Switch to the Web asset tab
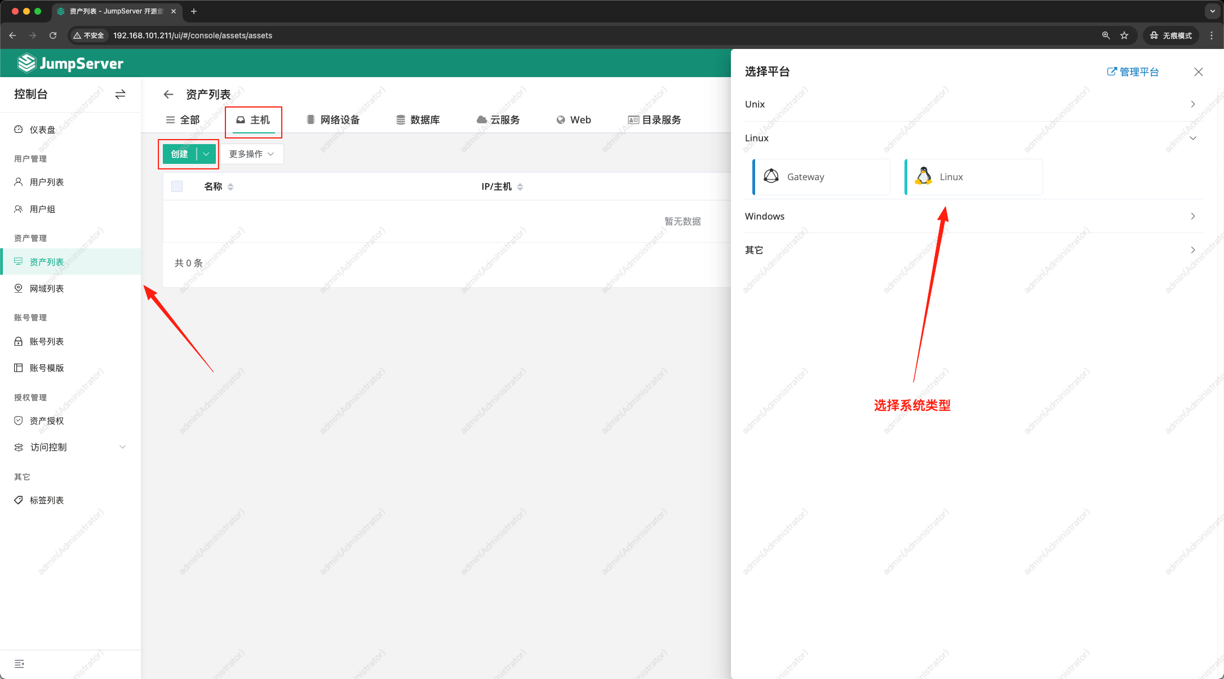 click(x=573, y=119)
